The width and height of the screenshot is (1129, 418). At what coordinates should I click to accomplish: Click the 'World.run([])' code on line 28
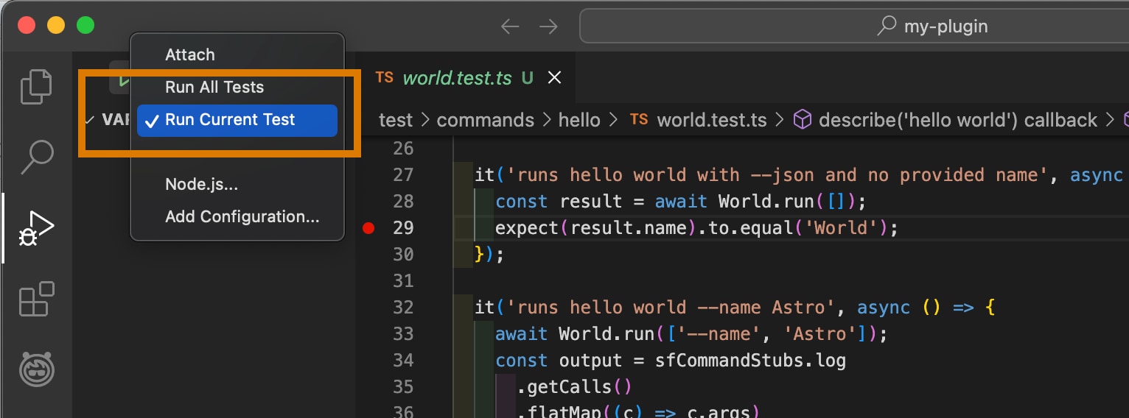click(x=787, y=202)
